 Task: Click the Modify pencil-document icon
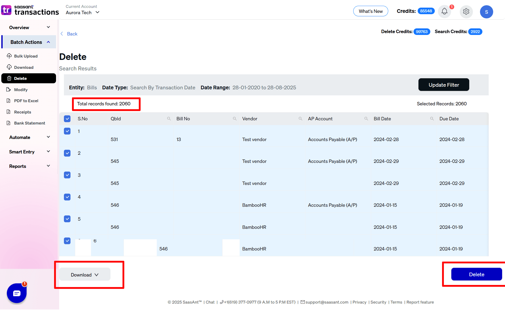tap(9, 90)
